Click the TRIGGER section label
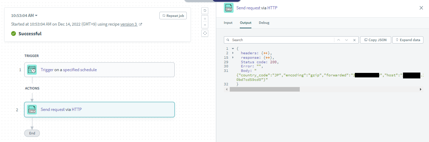The image size is (429, 142). coord(32,56)
